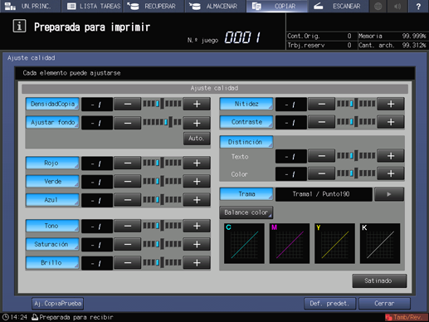Open the Balance color panel
Screen dimensions: 429x322
(246, 212)
